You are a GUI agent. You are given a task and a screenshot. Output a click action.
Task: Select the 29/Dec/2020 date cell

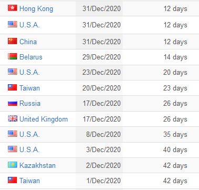pyautogui.click(x=99, y=57)
